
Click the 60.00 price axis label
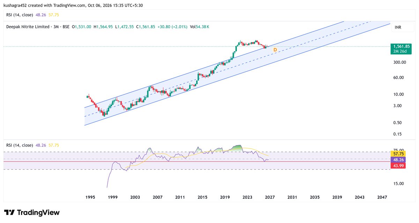pos(399,78)
